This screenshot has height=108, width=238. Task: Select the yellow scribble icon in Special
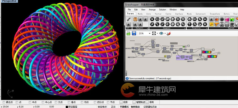click(x=212, y=24)
